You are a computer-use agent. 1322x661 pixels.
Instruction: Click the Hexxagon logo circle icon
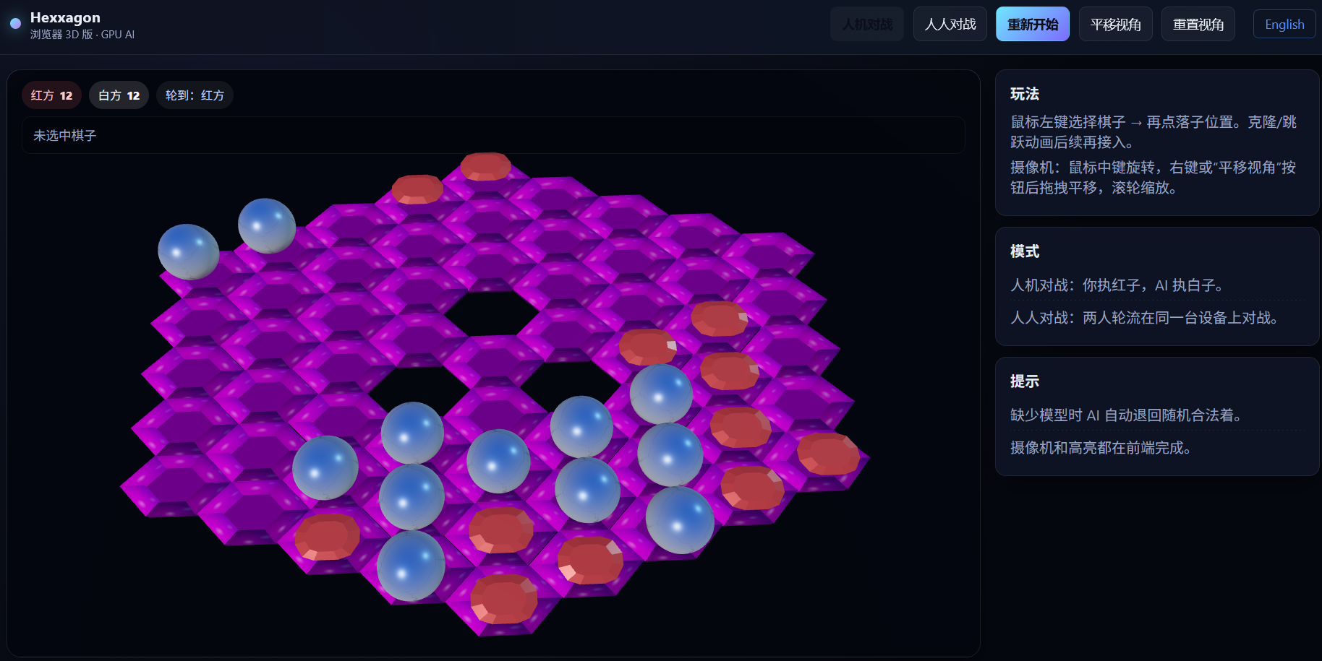[x=15, y=24]
